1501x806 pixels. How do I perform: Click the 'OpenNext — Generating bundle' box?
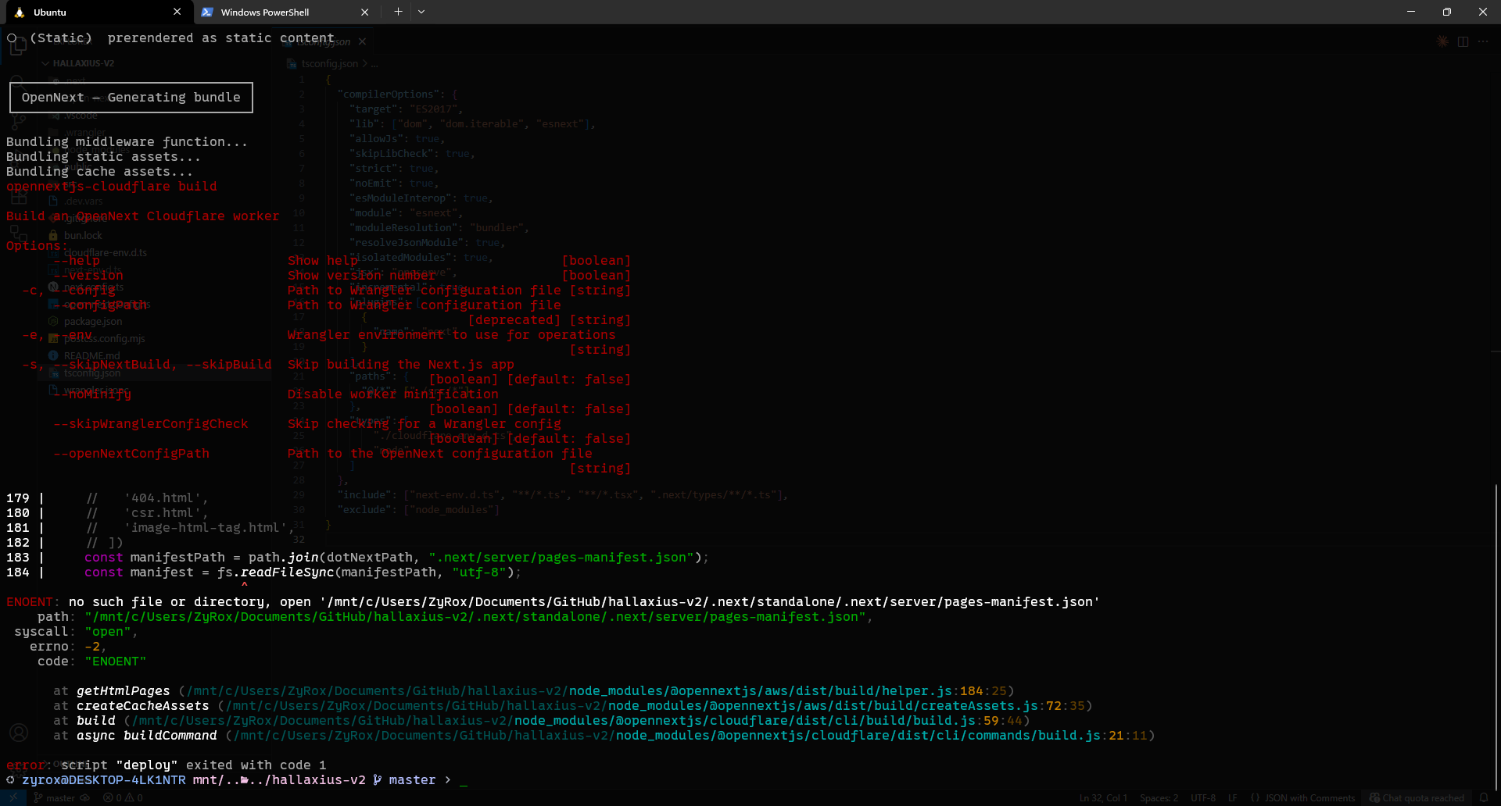(x=131, y=98)
